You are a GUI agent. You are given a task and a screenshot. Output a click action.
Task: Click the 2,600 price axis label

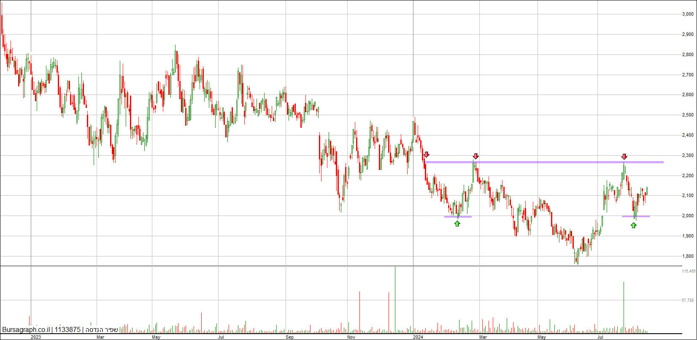tap(688, 94)
